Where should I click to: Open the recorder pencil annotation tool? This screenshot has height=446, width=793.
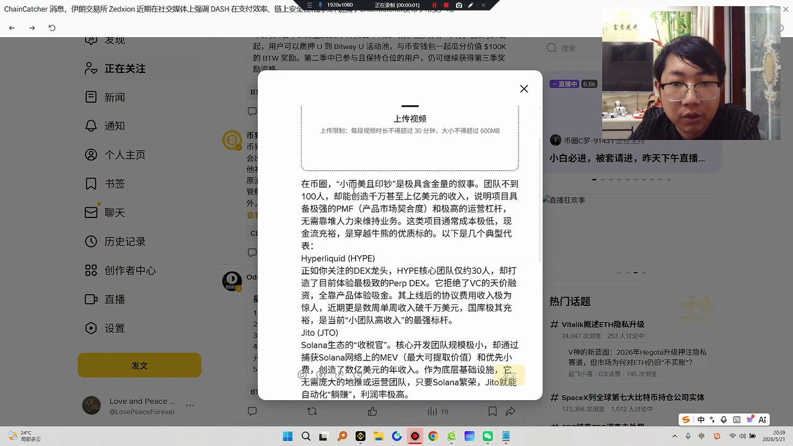[x=471, y=5]
